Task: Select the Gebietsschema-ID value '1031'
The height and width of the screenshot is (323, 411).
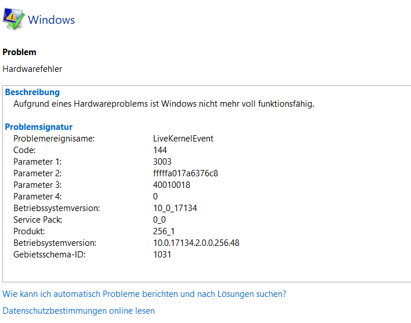Action: [x=162, y=255]
